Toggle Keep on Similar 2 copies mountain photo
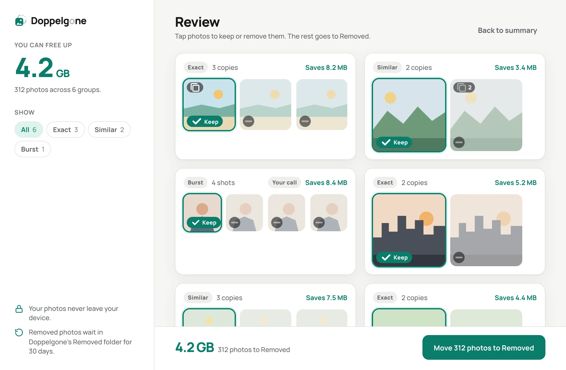This screenshot has height=370, width=566. [394, 142]
